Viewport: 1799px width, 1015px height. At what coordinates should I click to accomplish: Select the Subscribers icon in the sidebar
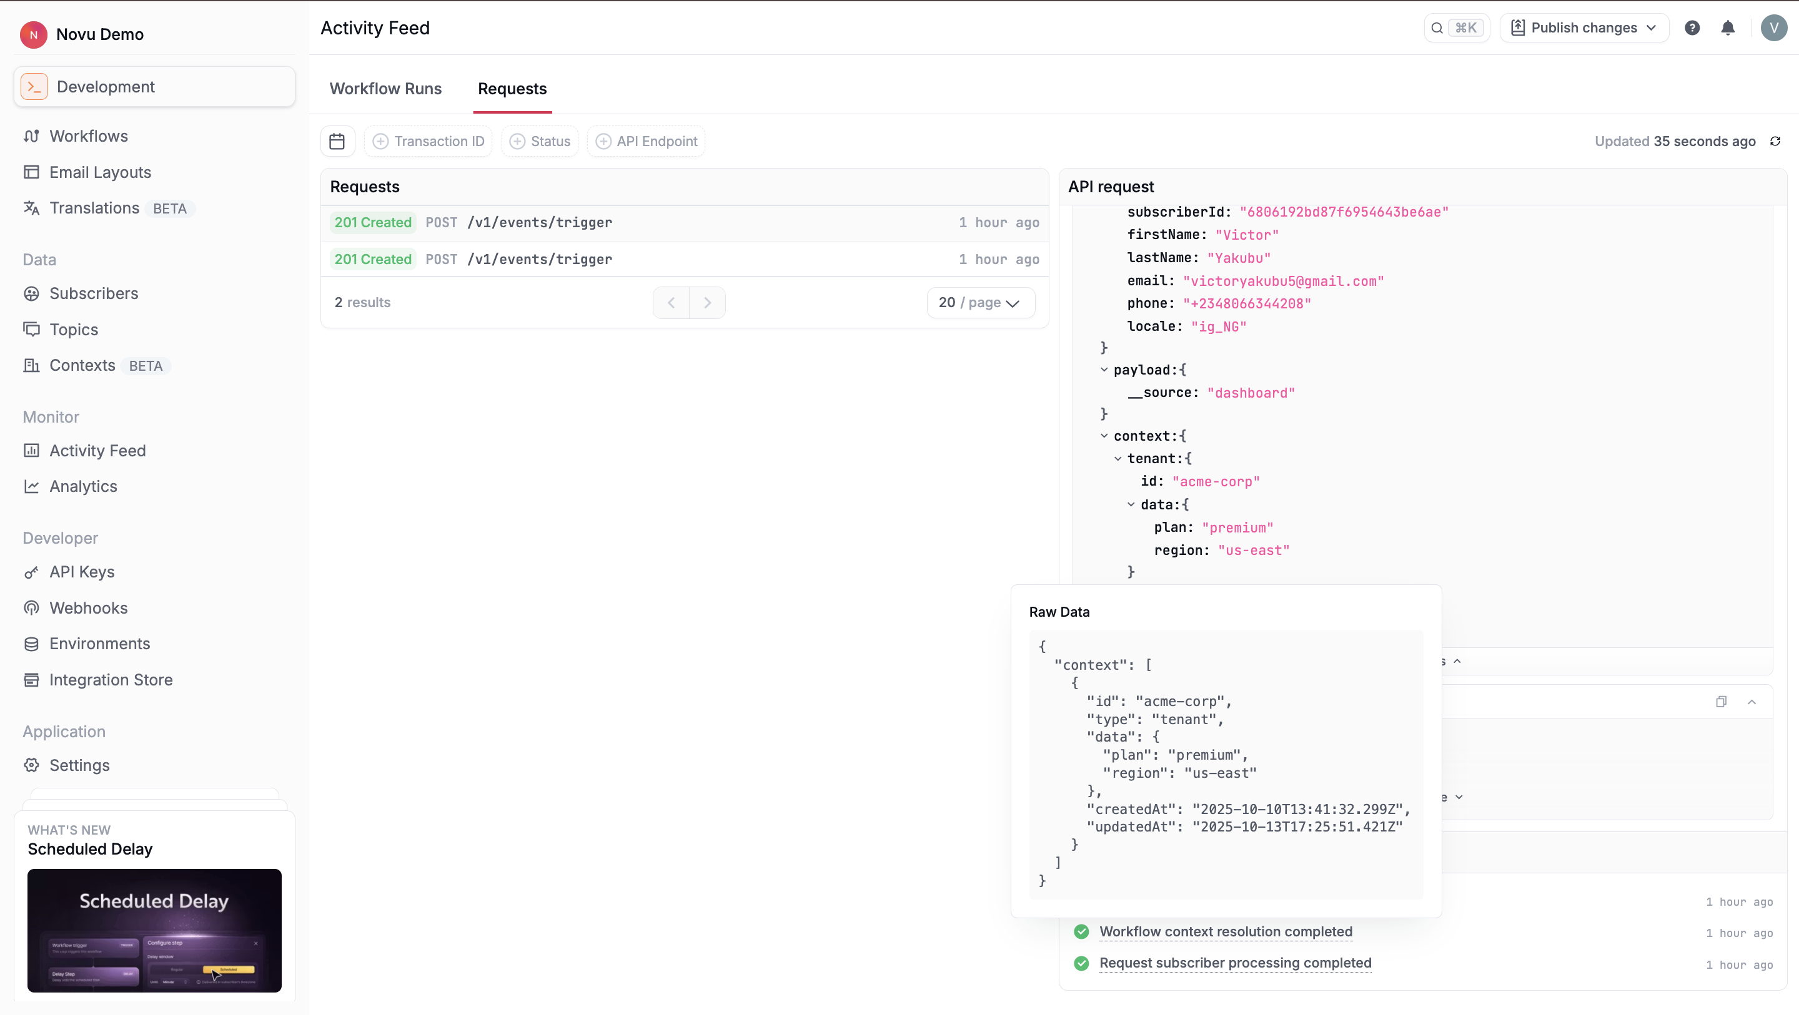[x=32, y=293]
